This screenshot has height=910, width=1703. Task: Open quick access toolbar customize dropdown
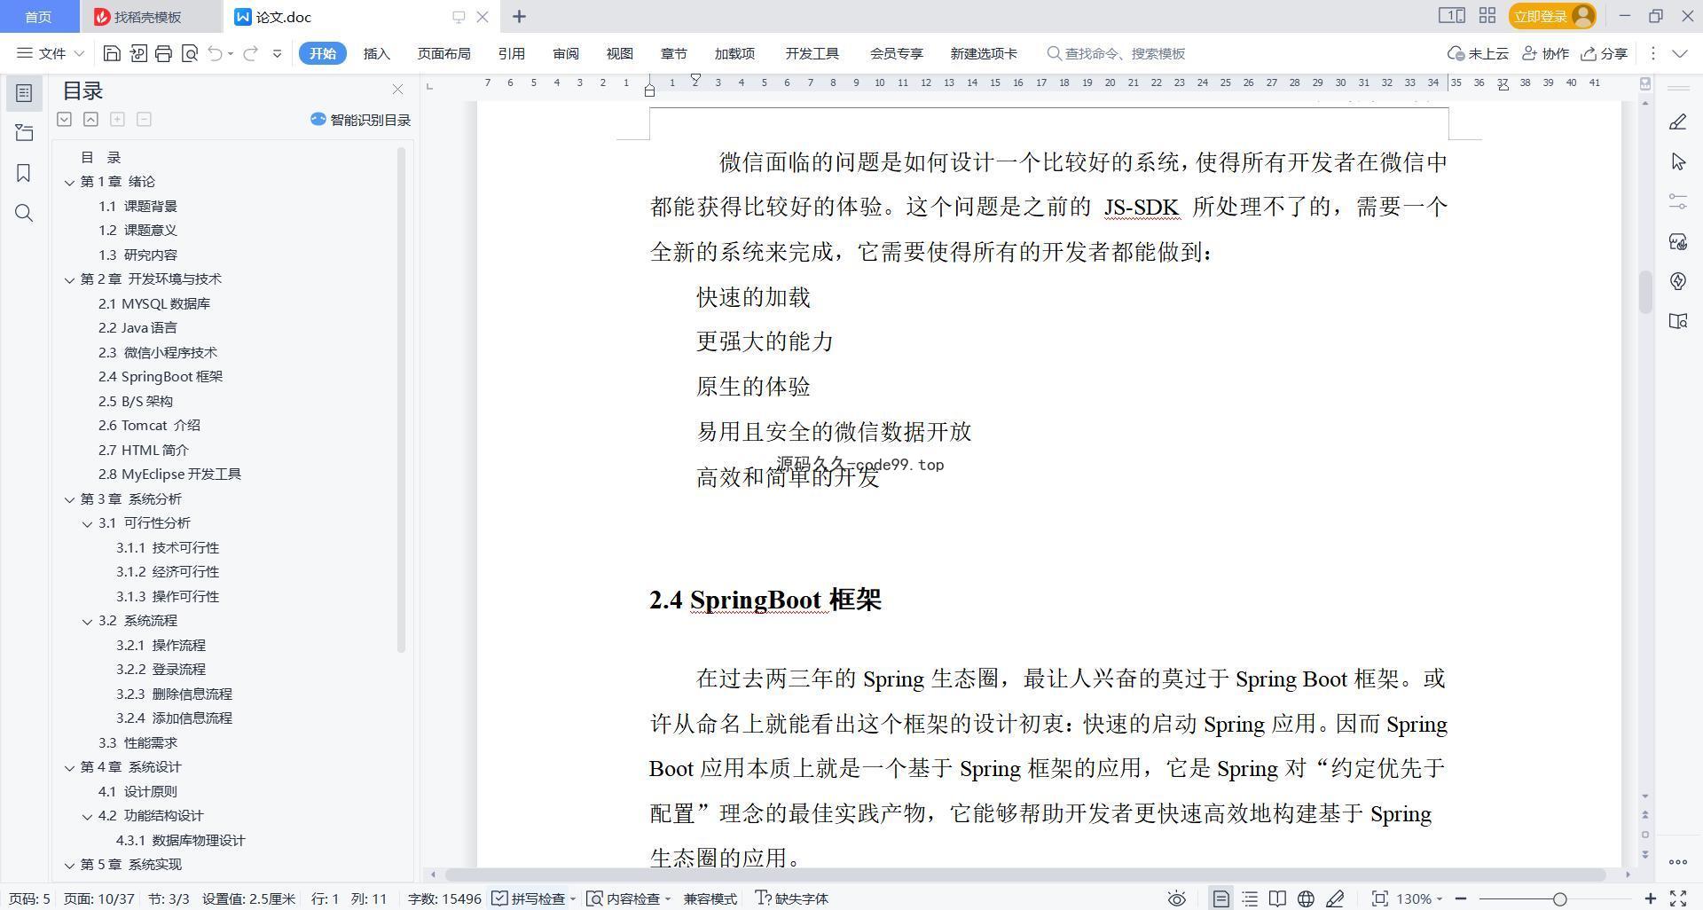[277, 53]
